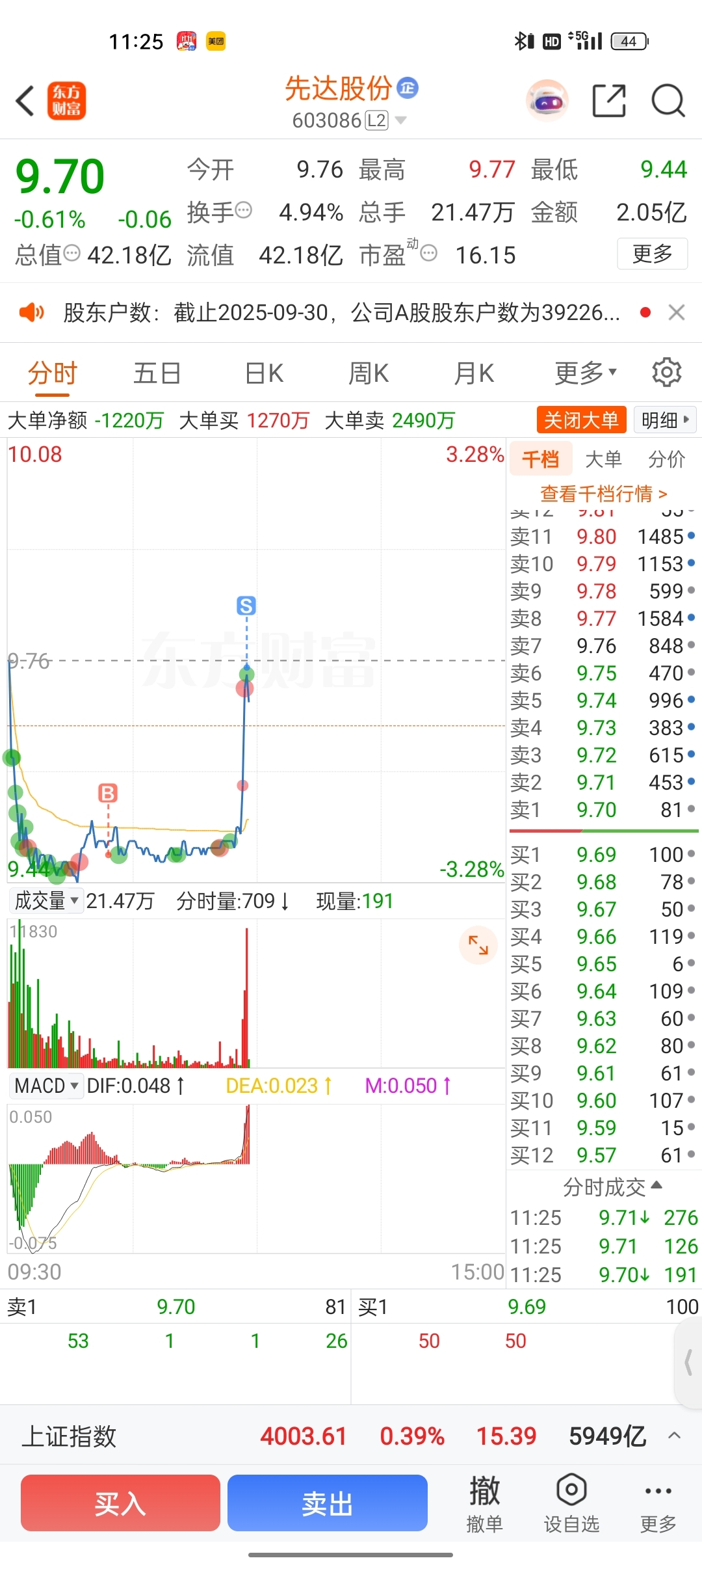Open the stock code 603086 dropdown arrow
Screen dimensions: 702x1569
(401, 120)
